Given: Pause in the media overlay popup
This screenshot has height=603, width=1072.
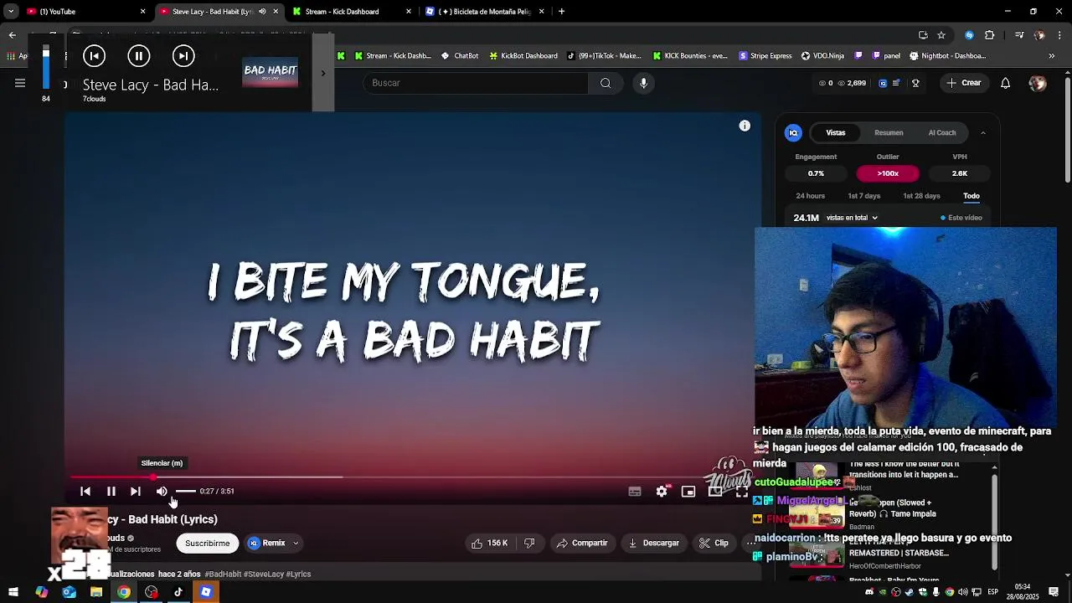Looking at the screenshot, I should [139, 56].
